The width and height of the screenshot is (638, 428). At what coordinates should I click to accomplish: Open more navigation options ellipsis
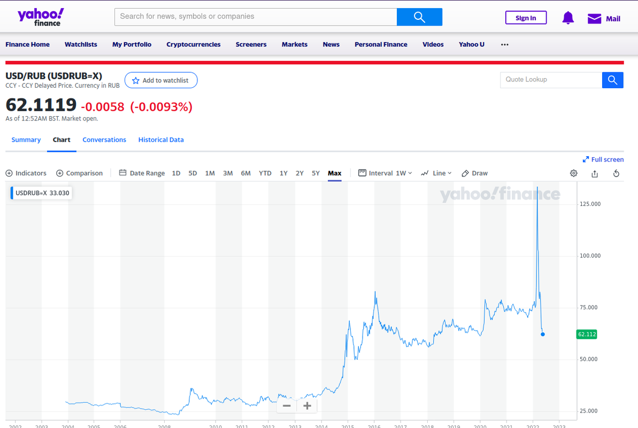pos(504,44)
